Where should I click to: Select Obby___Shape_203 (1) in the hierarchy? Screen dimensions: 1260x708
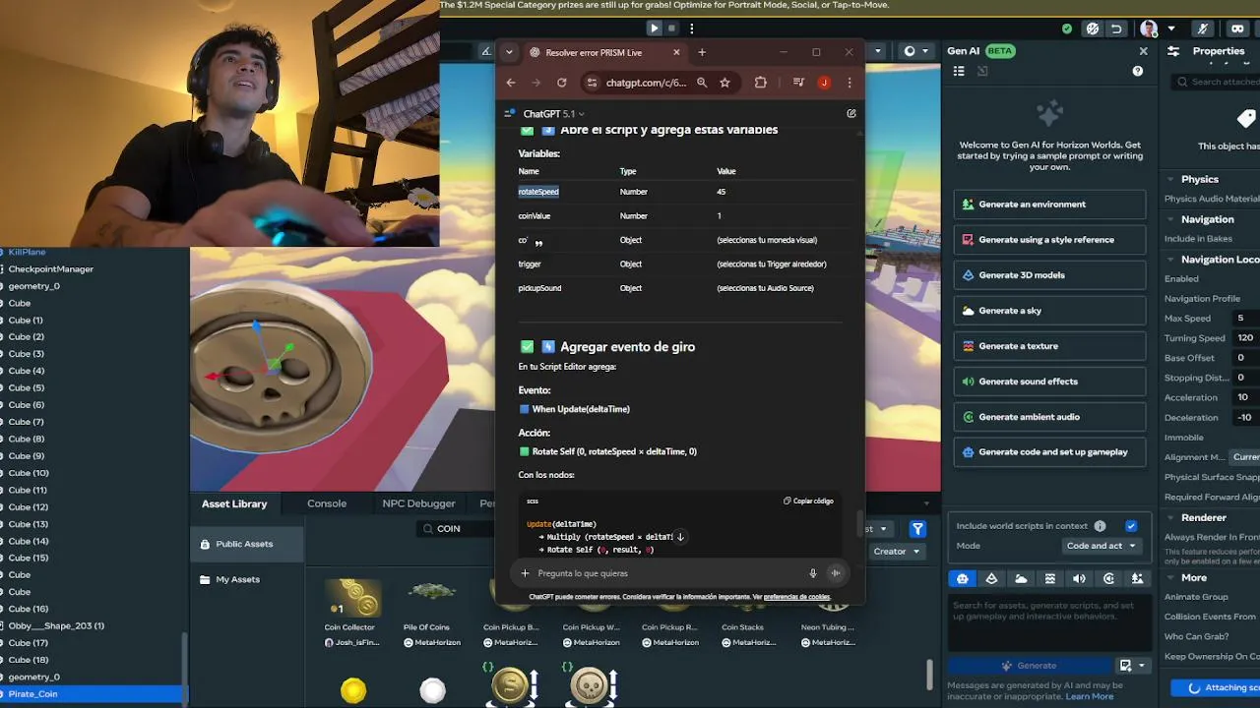pyautogui.click(x=56, y=626)
